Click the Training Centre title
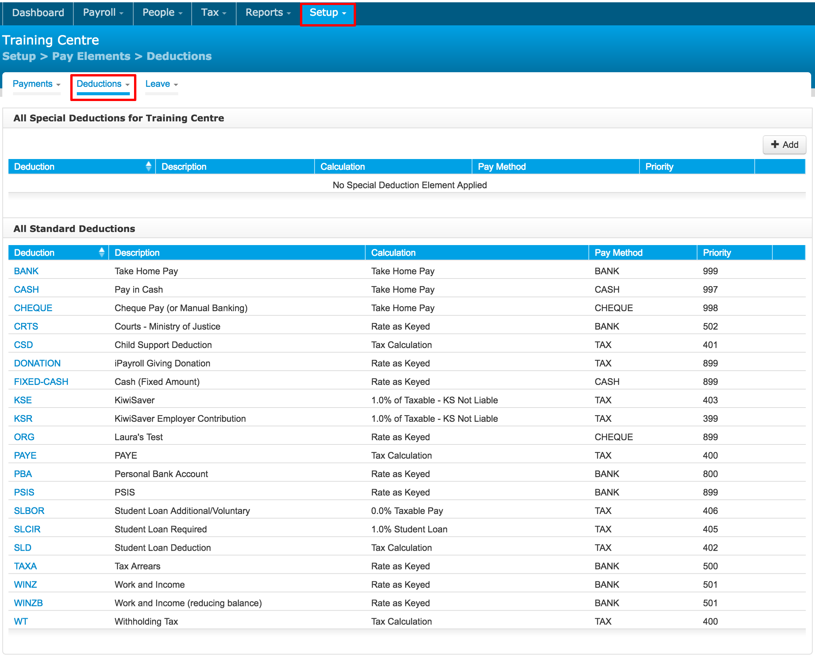Viewport: 815px width, 663px height. pos(51,40)
